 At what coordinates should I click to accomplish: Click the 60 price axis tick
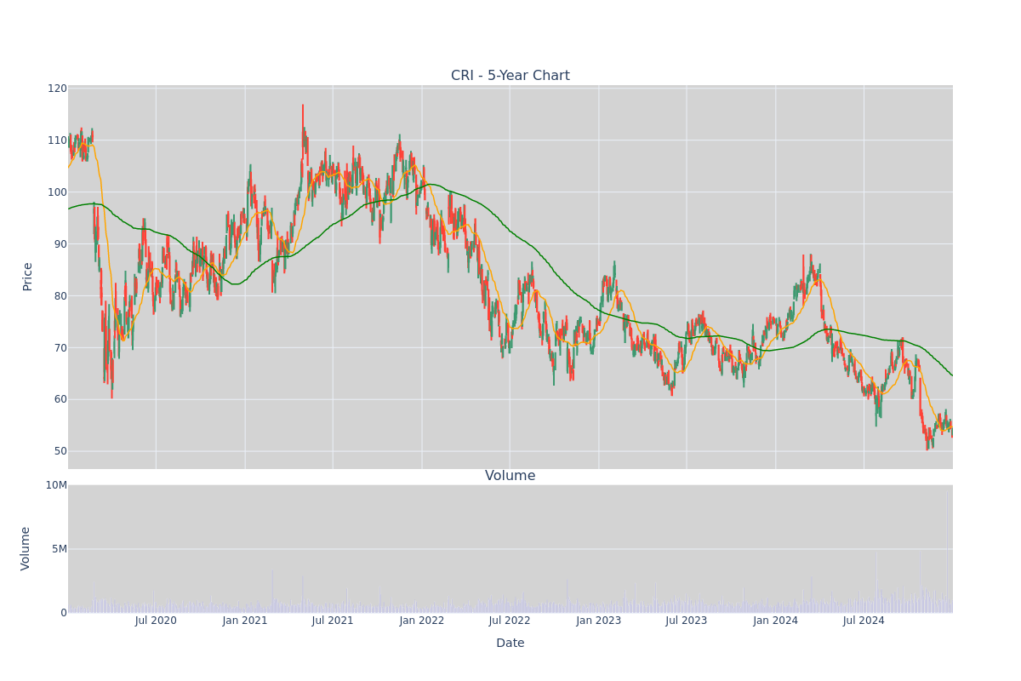60,399
